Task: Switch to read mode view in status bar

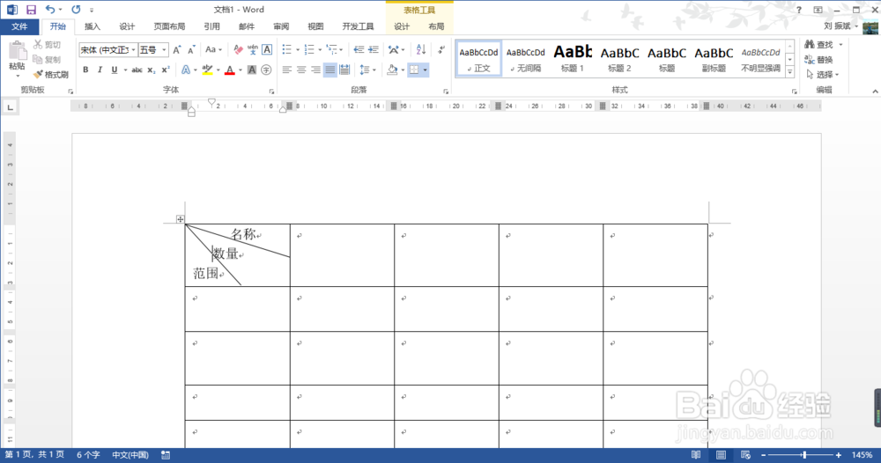Action: (696, 455)
